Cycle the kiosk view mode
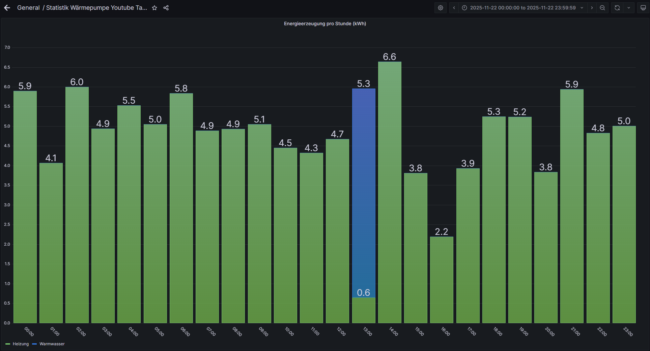The image size is (650, 351). click(x=643, y=8)
